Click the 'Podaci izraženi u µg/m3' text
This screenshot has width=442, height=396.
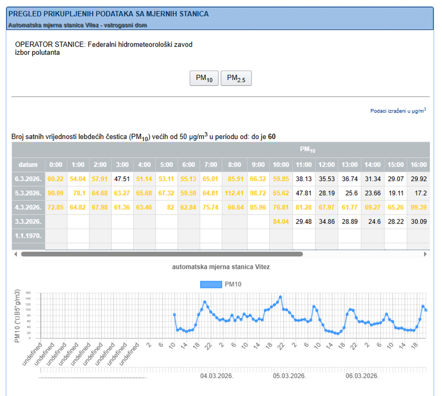(x=398, y=111)
